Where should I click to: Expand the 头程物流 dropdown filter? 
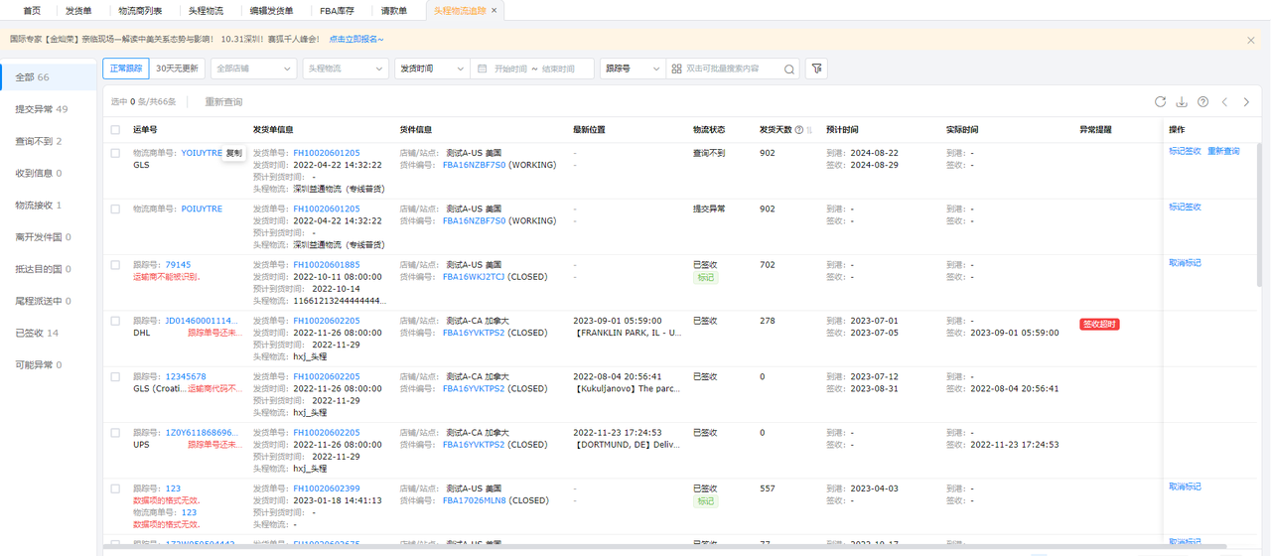pos(345,69)
